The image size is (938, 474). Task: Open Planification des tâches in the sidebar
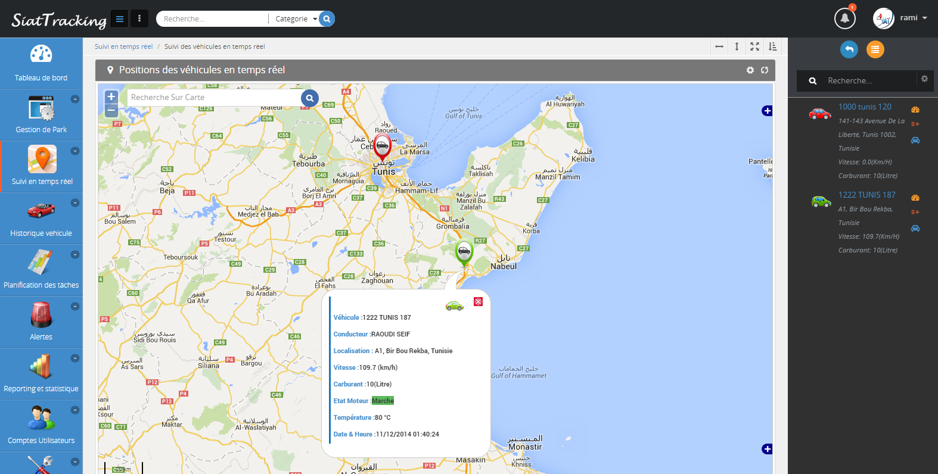tap(41, 270)
